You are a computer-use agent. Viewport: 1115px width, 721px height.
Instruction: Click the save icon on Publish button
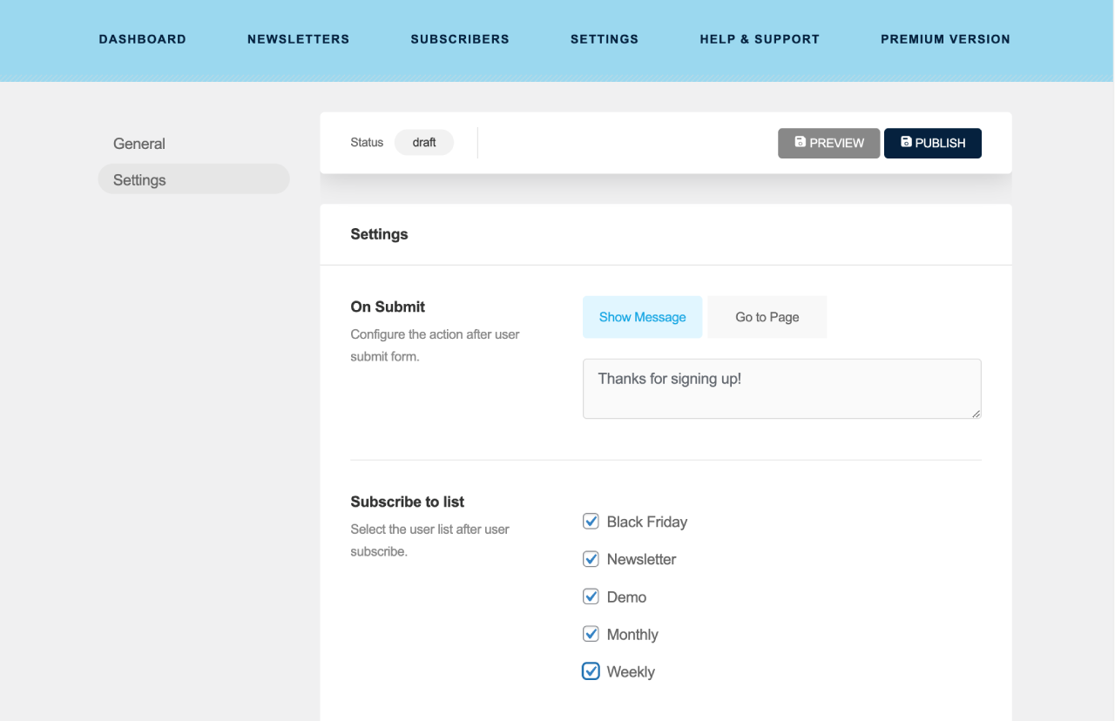click(x=906, y=142)
